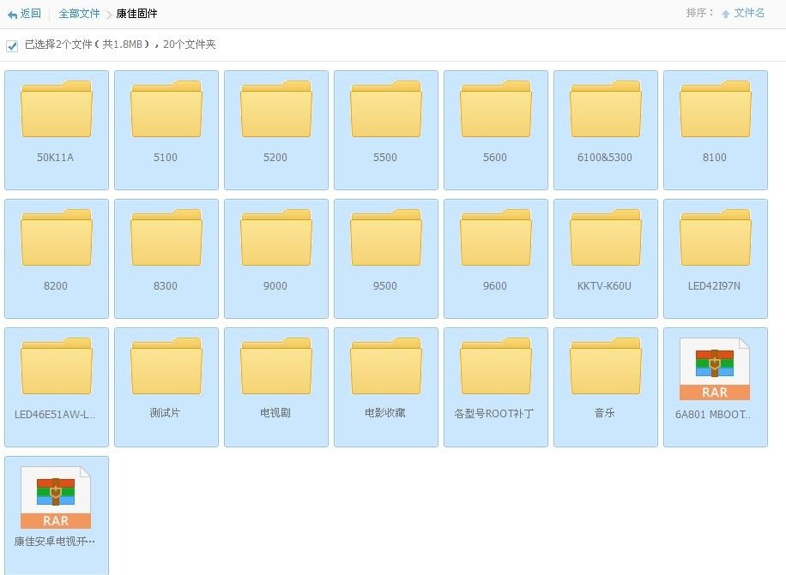Open the 5100 folder icon
The width and height of the screenshot is (786, 575).
[x=166, y=109]
